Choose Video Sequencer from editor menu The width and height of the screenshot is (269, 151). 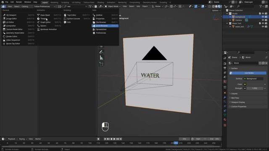coord(18,40)
